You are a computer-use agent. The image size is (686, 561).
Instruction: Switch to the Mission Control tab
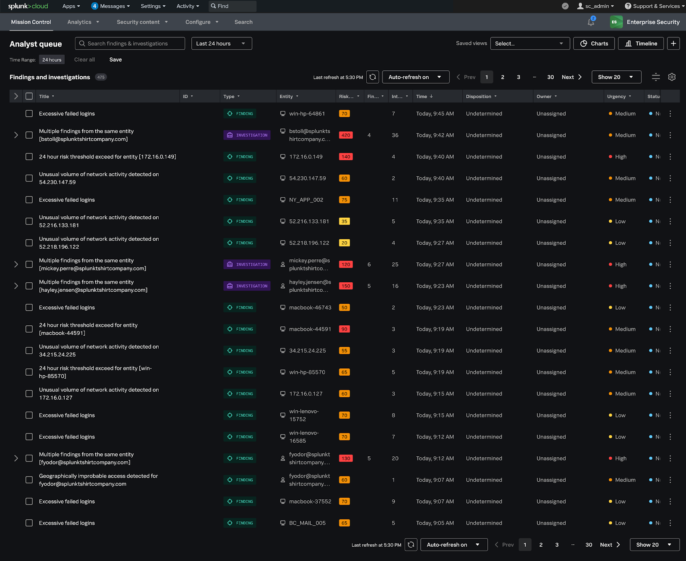pos(31,22)
